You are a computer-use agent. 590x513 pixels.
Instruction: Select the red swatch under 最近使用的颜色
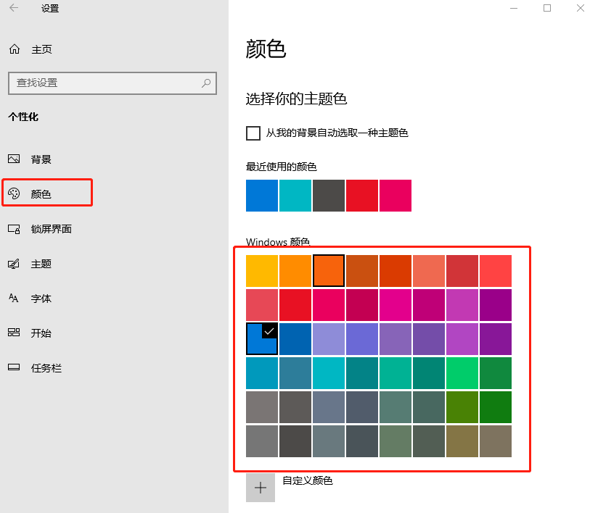362,196
